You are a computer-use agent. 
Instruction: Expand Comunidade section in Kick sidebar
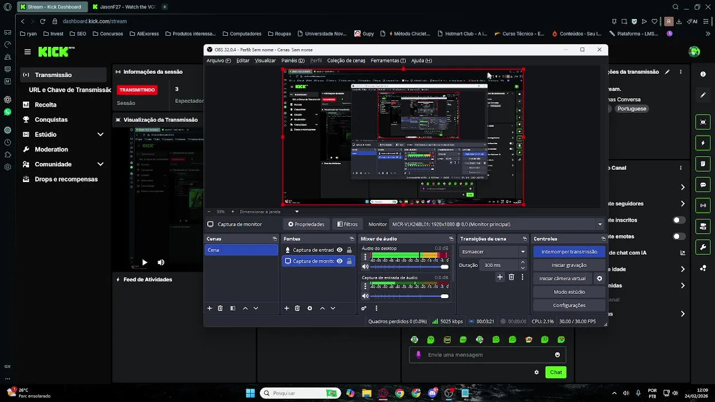click(101, 164)
